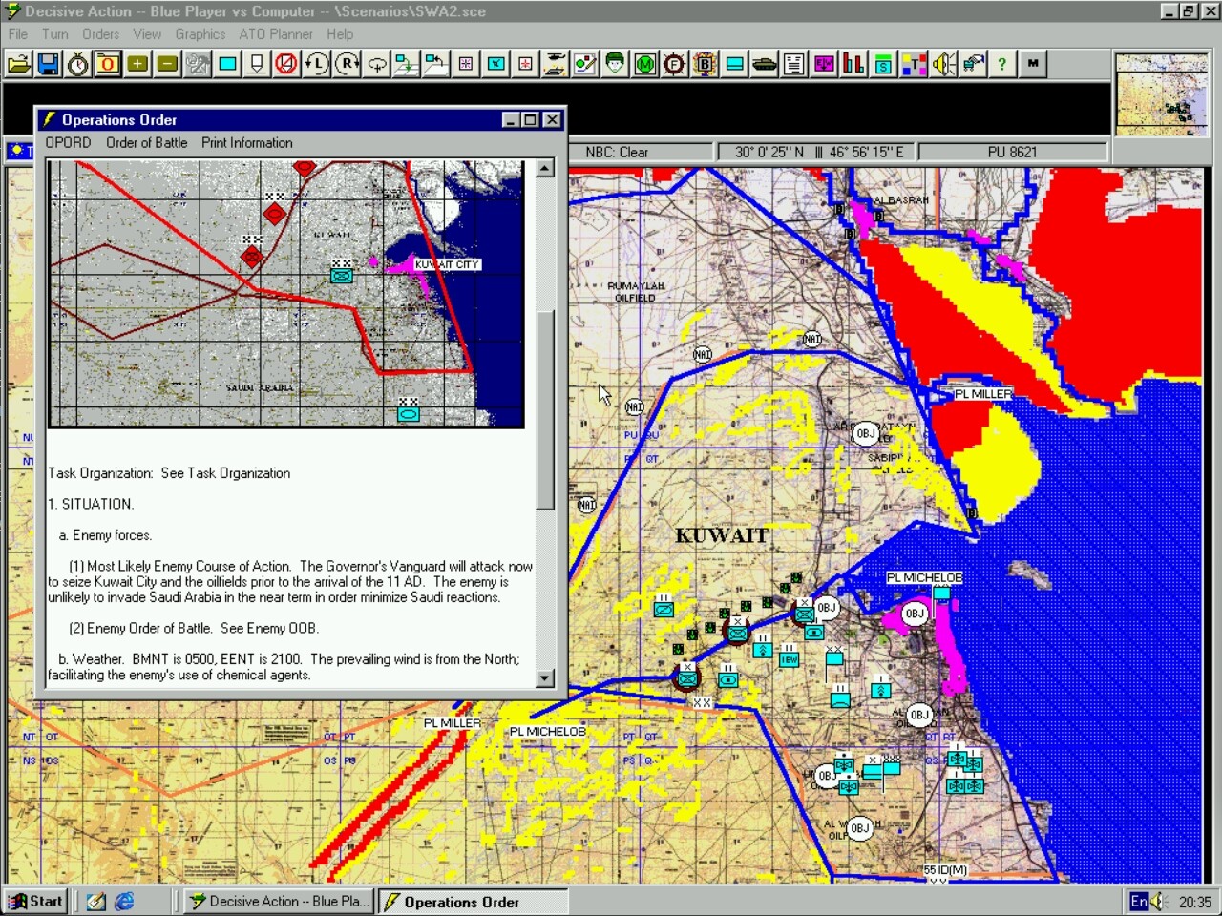Open the Orders menu
The width and height of the screenshot is (1222, 916).
point(100,34)
